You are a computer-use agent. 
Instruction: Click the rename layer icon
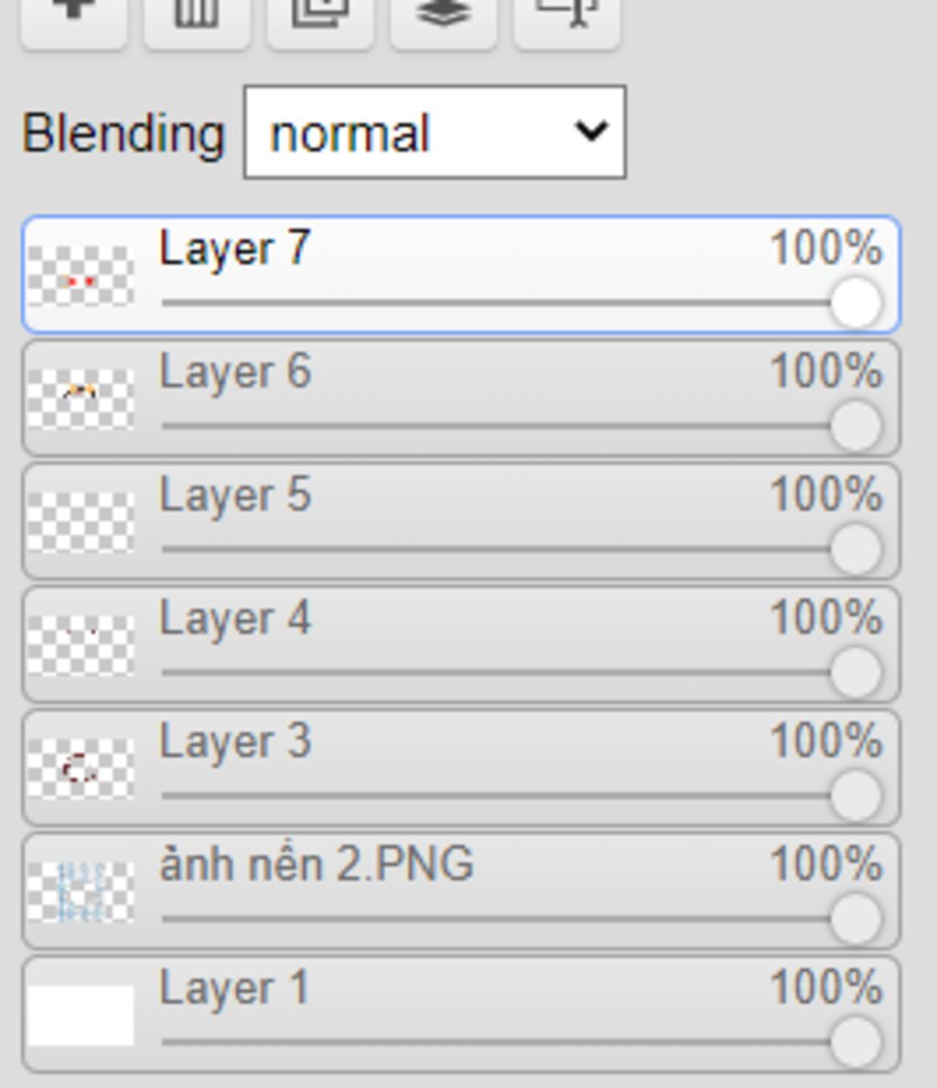[566, 21]
